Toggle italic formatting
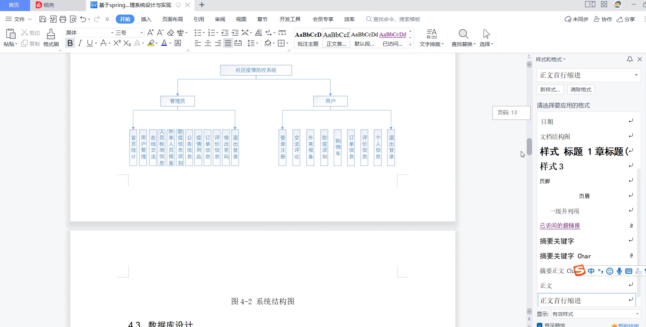Image resolution: width=646 pixels, height=327 pixels. tap(80, 43)
